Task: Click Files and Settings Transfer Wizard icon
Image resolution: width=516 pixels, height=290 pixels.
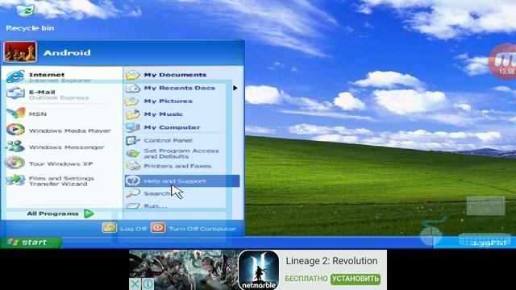Action: point(15,180)
